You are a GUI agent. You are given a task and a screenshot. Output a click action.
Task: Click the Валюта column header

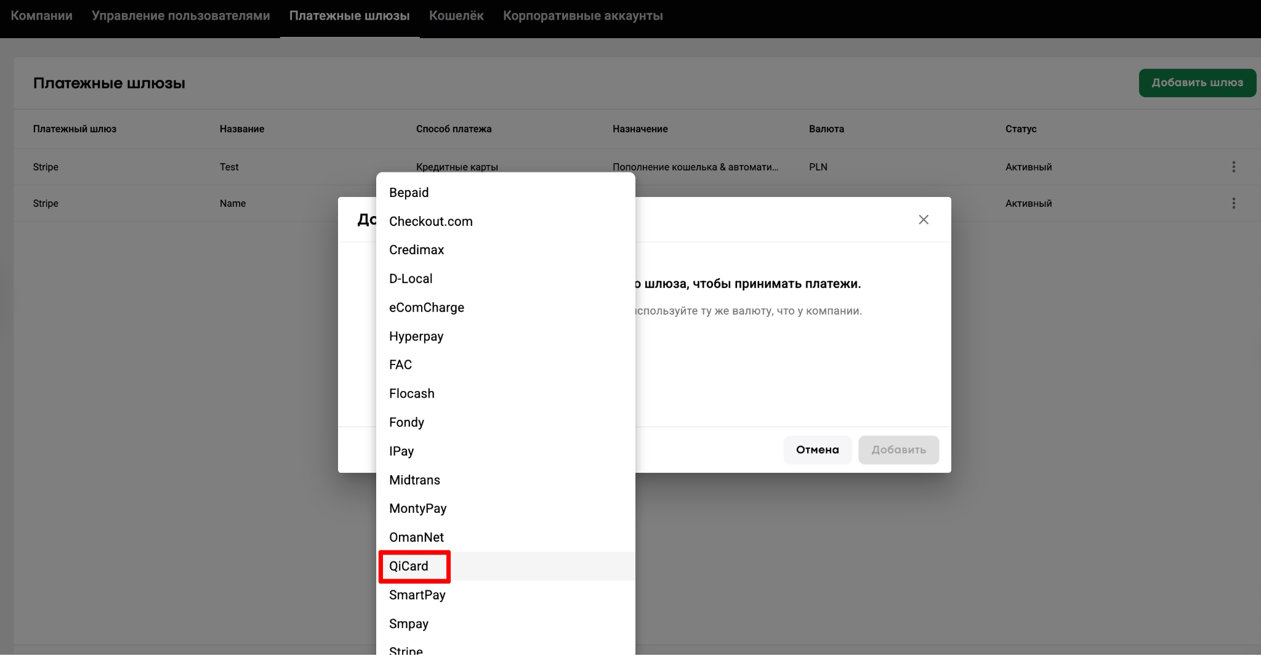pos(826,129)
